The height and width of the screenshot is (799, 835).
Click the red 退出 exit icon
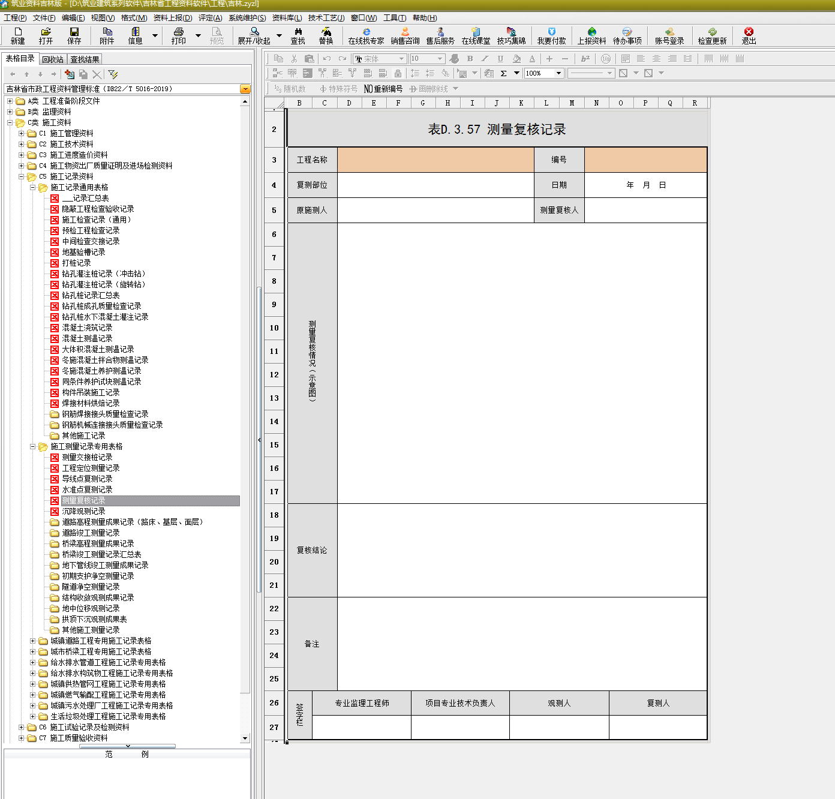(749, 35)
